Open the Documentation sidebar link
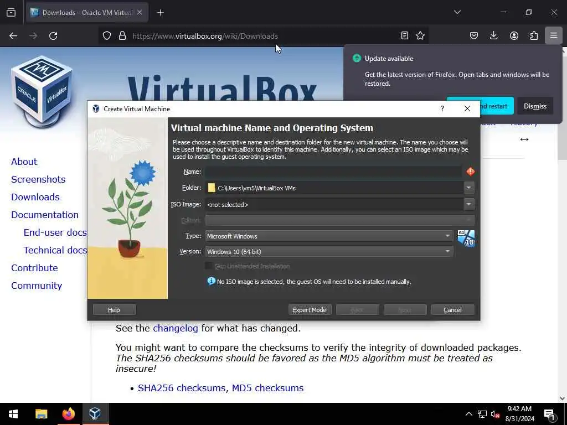The image size is (567, 425). 45,215
